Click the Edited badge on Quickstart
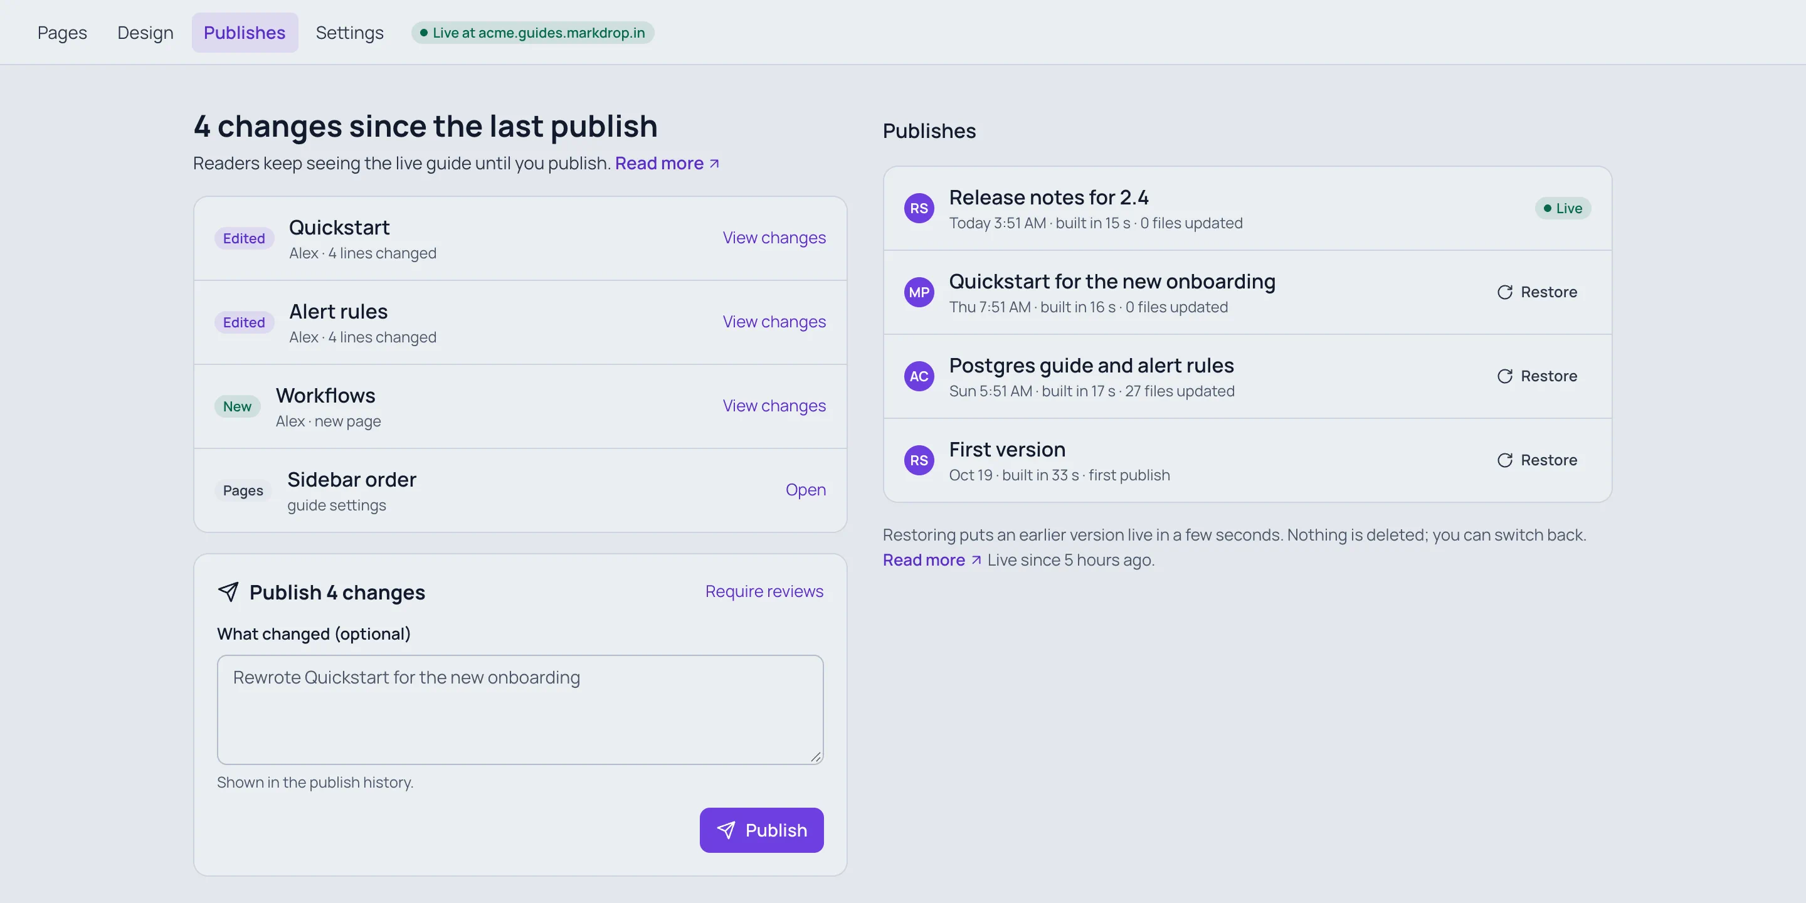Image resolution: width=1806 pixels, height=903 pixels. tap(244, 238)
